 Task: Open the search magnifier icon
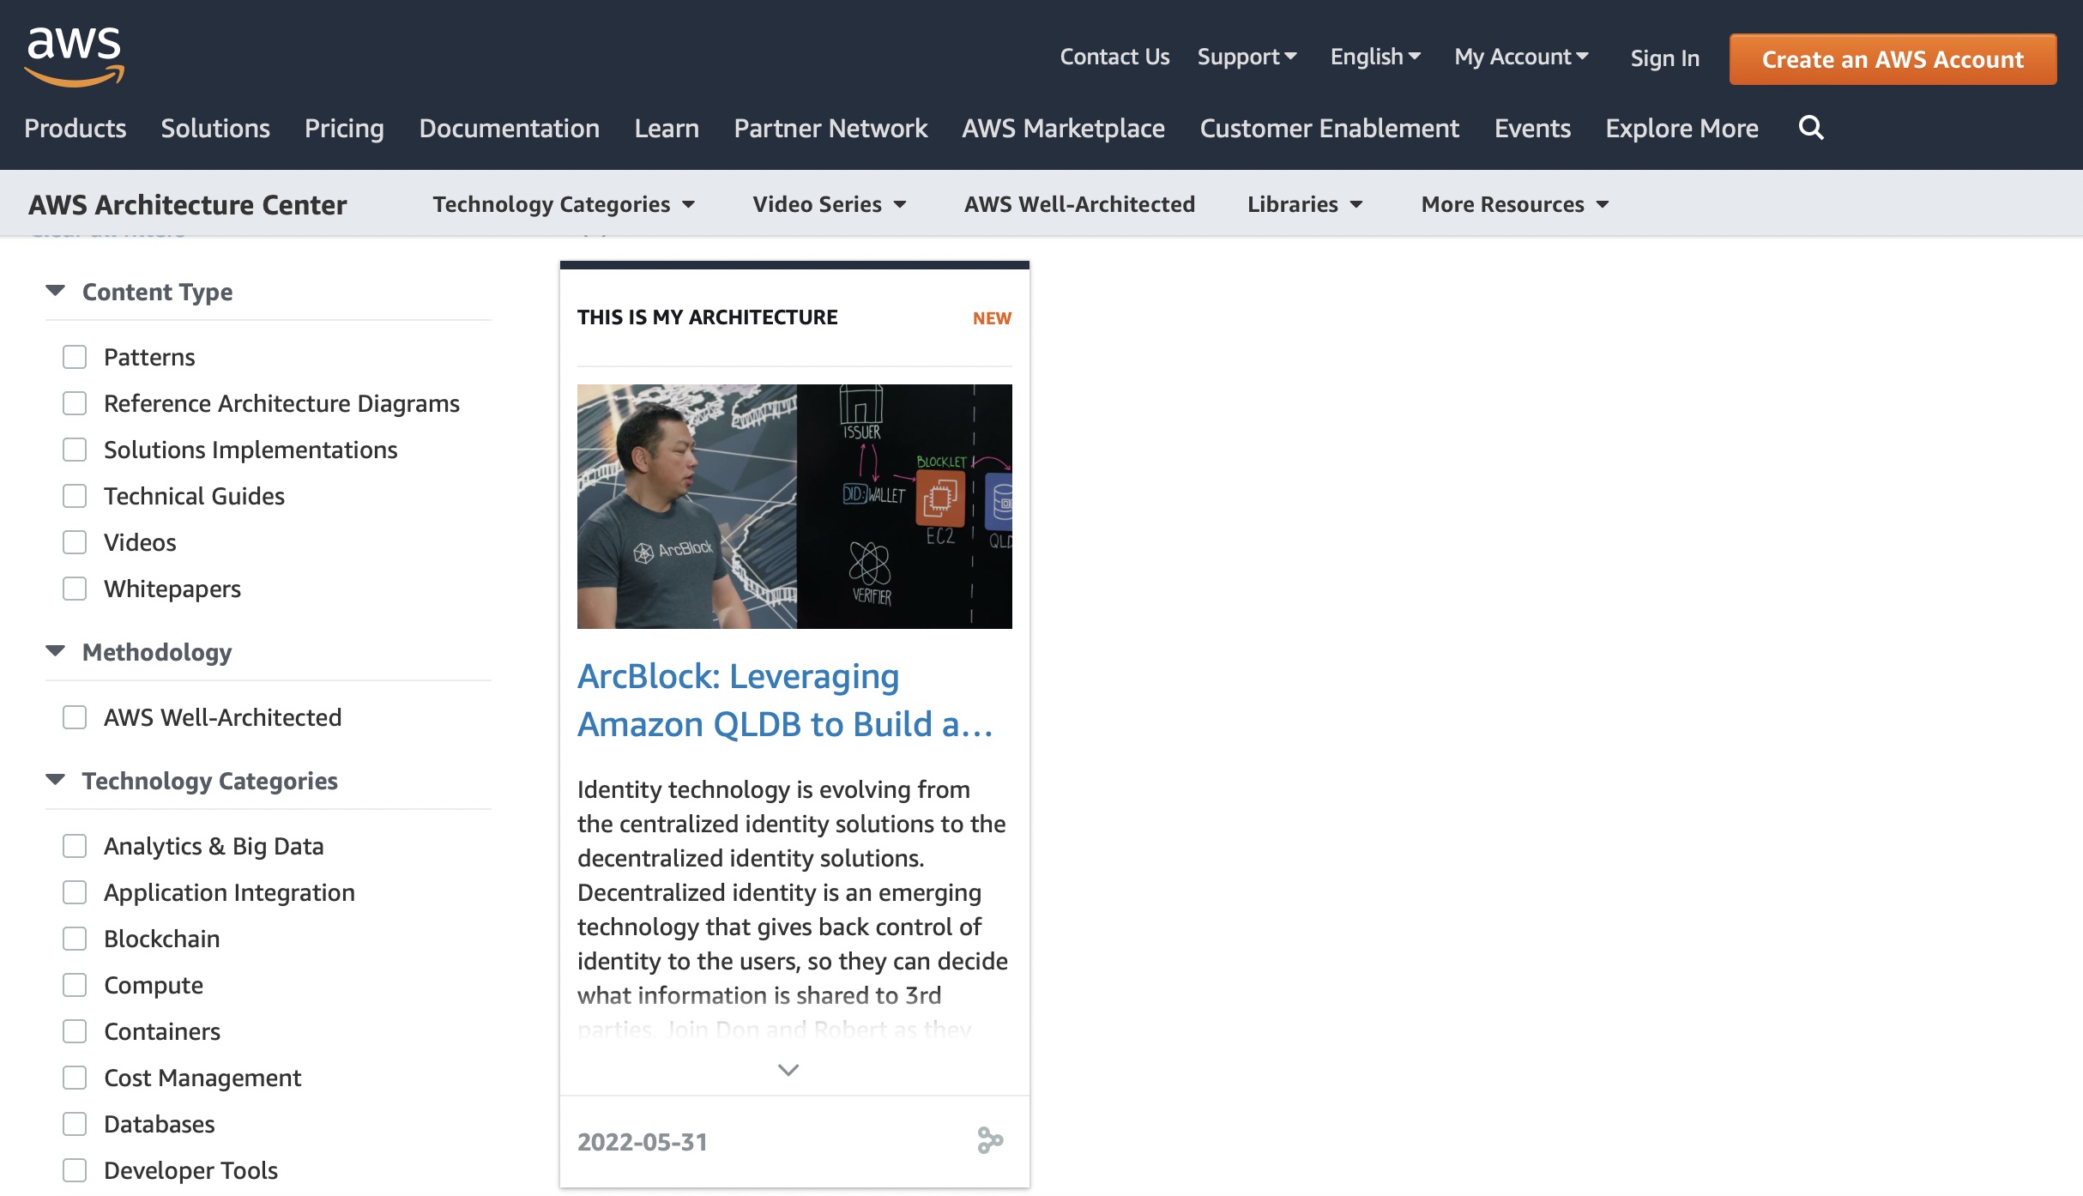pyautogui.click(x=1811, y=128)
